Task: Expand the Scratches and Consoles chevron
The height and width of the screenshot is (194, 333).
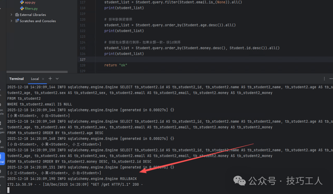Action: 11,21
